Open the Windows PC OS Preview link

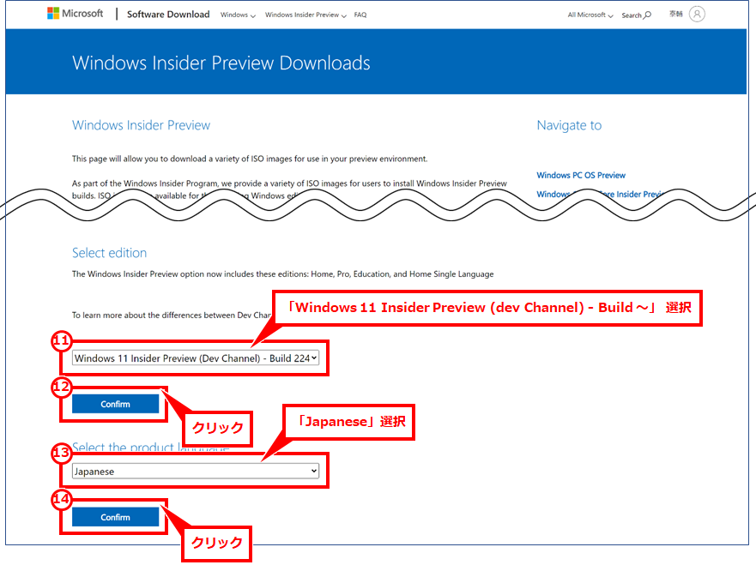pos(581,175)
